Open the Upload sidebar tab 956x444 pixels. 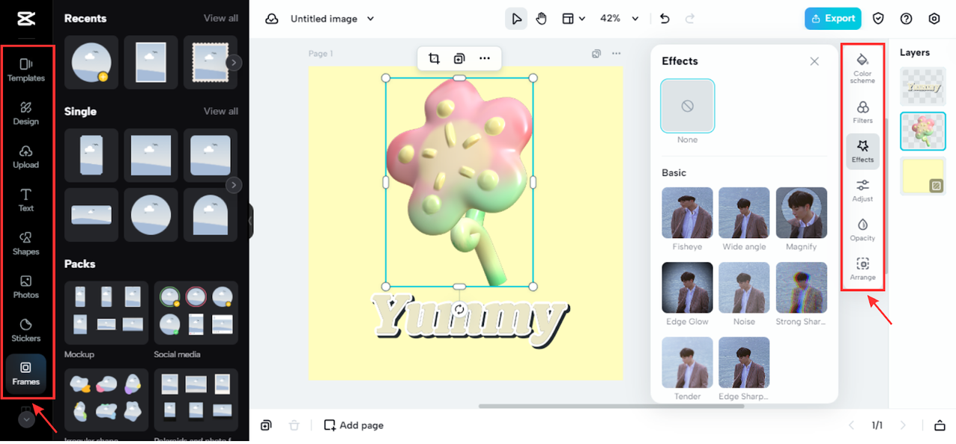click(26, 157)
